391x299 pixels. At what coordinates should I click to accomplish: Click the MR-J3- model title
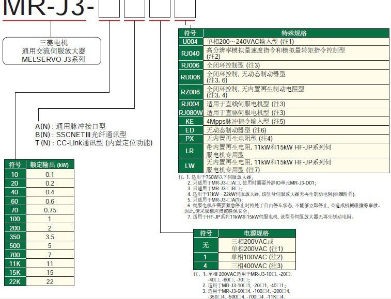49,7
